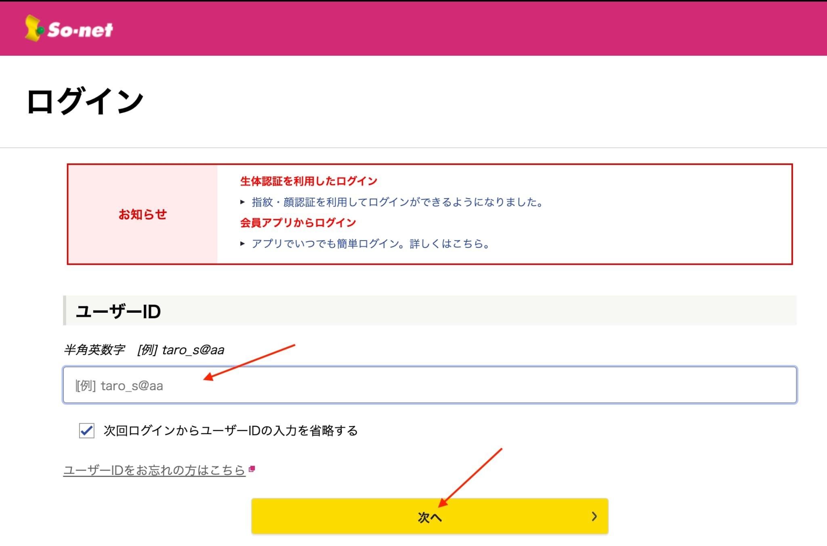Uncheck the skip user ID entry checkbox
827x546 pixels.
87,431
